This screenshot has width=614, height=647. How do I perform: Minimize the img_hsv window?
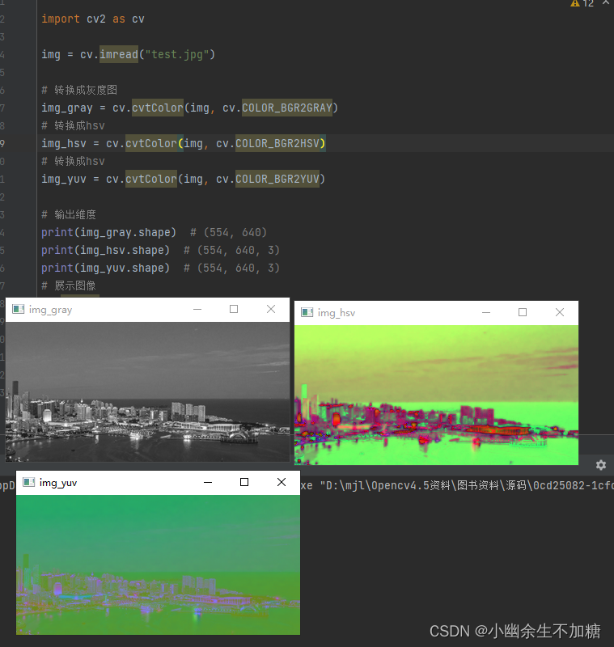point(486,312)
